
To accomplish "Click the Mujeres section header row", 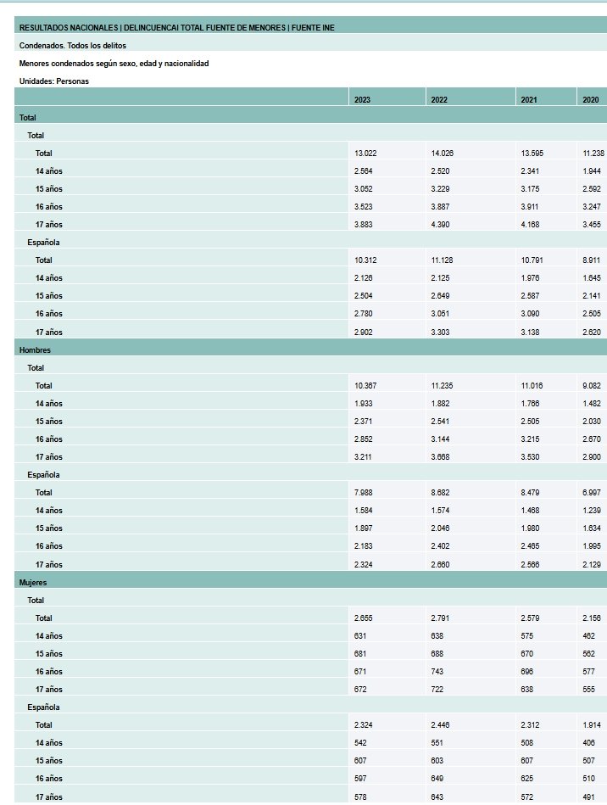I will [x=32, y=582].
